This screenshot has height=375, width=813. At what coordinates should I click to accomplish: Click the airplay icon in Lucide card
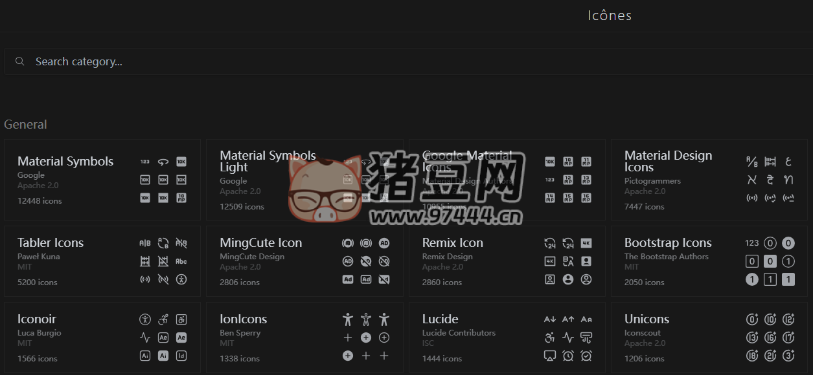pyautogui.click(x=550, y=356)
